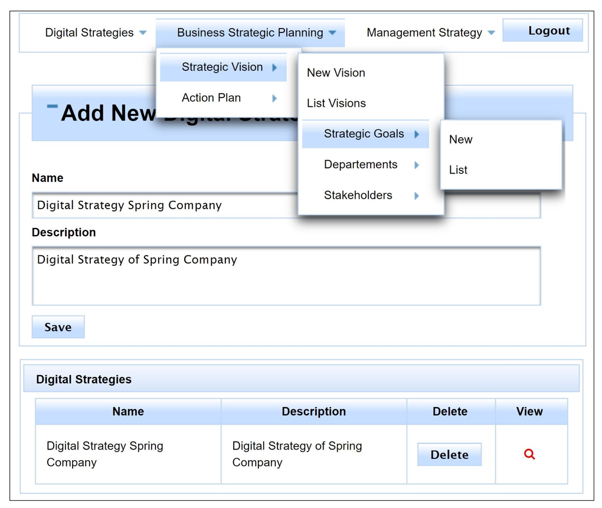Open the Digital Strategies dropdown menu

click(x=96, y=33)
